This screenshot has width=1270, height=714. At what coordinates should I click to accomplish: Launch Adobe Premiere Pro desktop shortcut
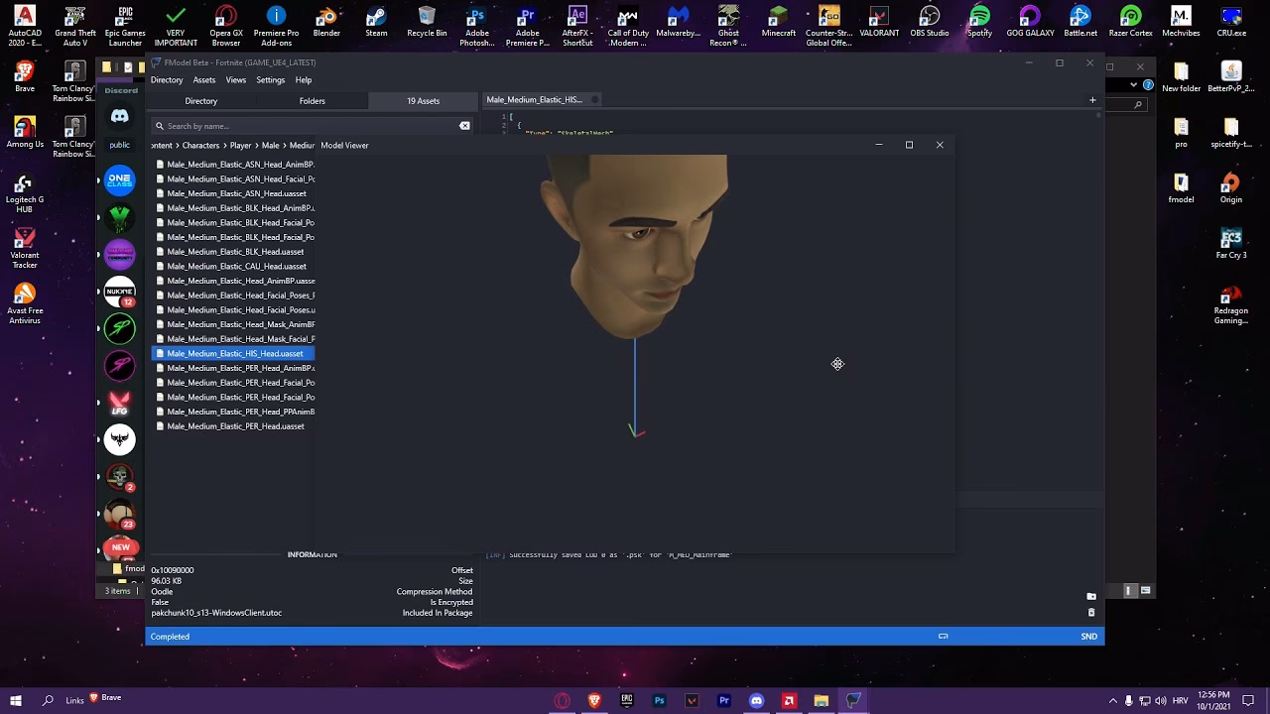coord(527,26)
